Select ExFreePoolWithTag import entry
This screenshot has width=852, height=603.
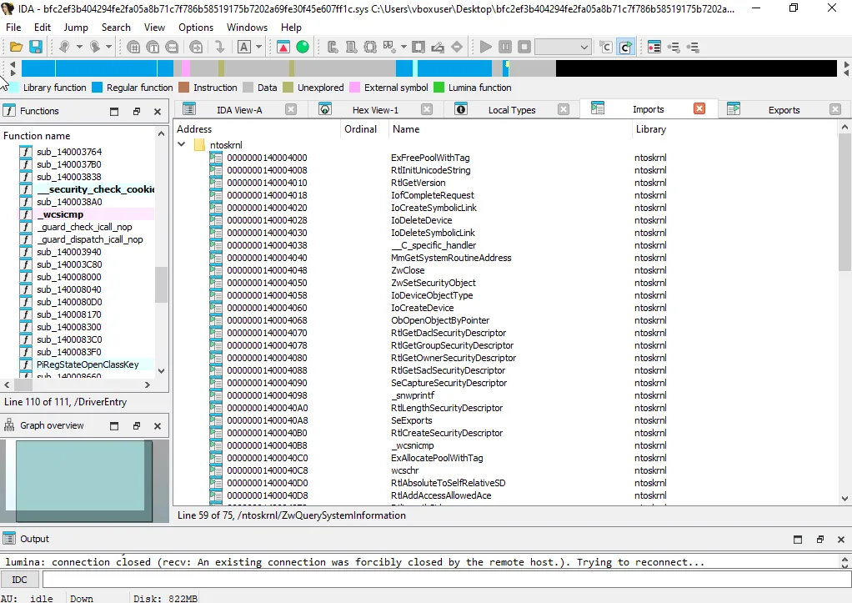pyautogui.click(x=430, y=158)
